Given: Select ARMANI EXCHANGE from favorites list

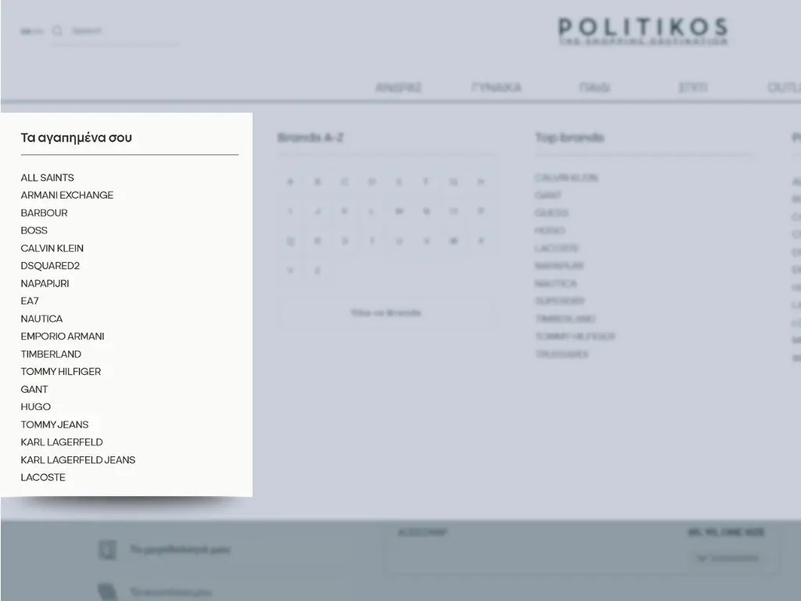Looking at the screenshot, I should pyautogui.click(x=66, y=195).
